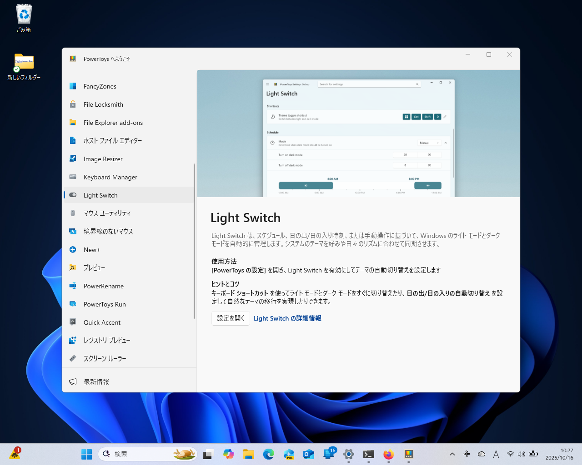582x465 pixels.
Task: Click the 設定を開く button
Action: (x=231, y=318)
